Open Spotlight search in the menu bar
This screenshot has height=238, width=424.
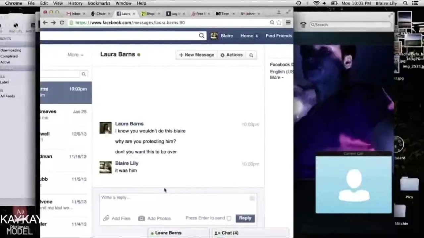pyautogui.click(x=405, y=3)
